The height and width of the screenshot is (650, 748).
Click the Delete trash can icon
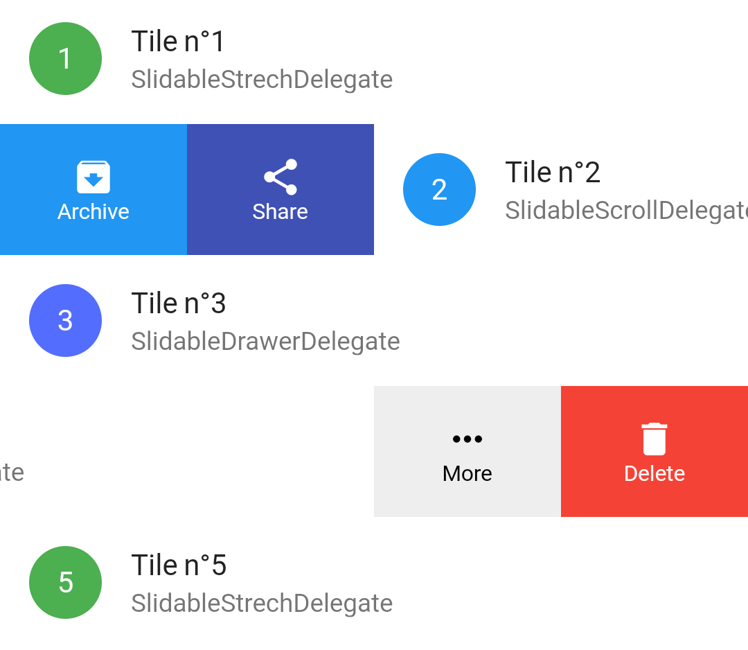(654, 439)
